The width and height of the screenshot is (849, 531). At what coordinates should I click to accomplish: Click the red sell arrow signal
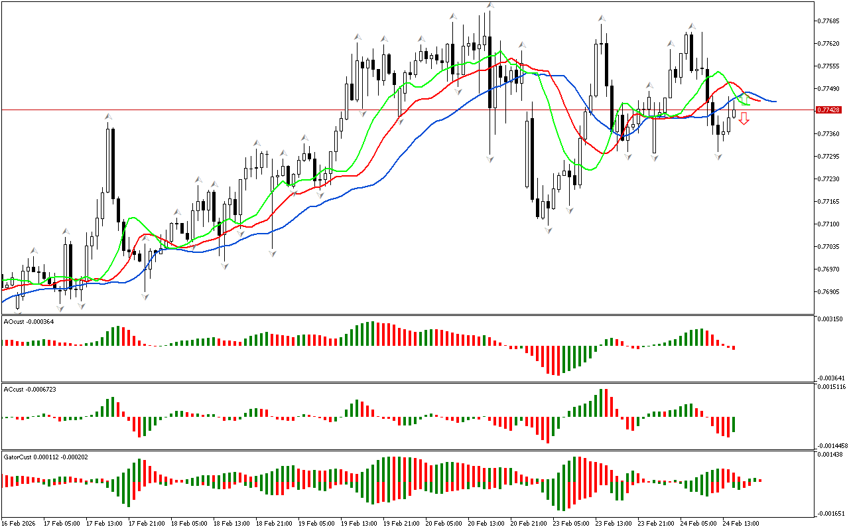[x=744, y=119]
